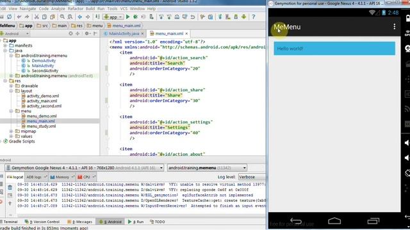Open the Messages tool window
Image resolution: width=410 pixels, height=230 pixels.
coord(79,222)
